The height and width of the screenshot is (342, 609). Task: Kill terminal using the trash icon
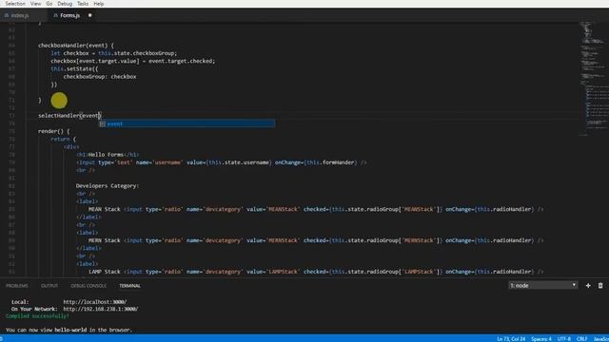(600, 285)
